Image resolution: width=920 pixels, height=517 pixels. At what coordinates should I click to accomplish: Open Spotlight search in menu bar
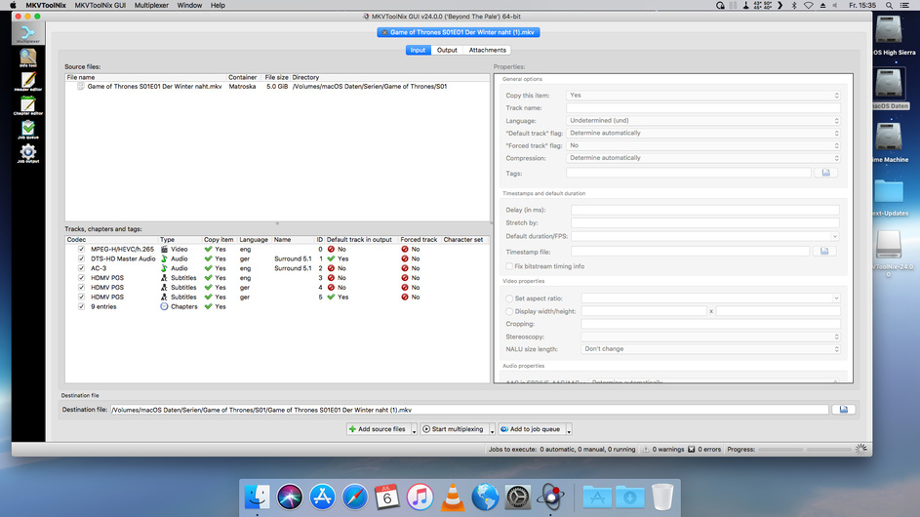(890, 5)
